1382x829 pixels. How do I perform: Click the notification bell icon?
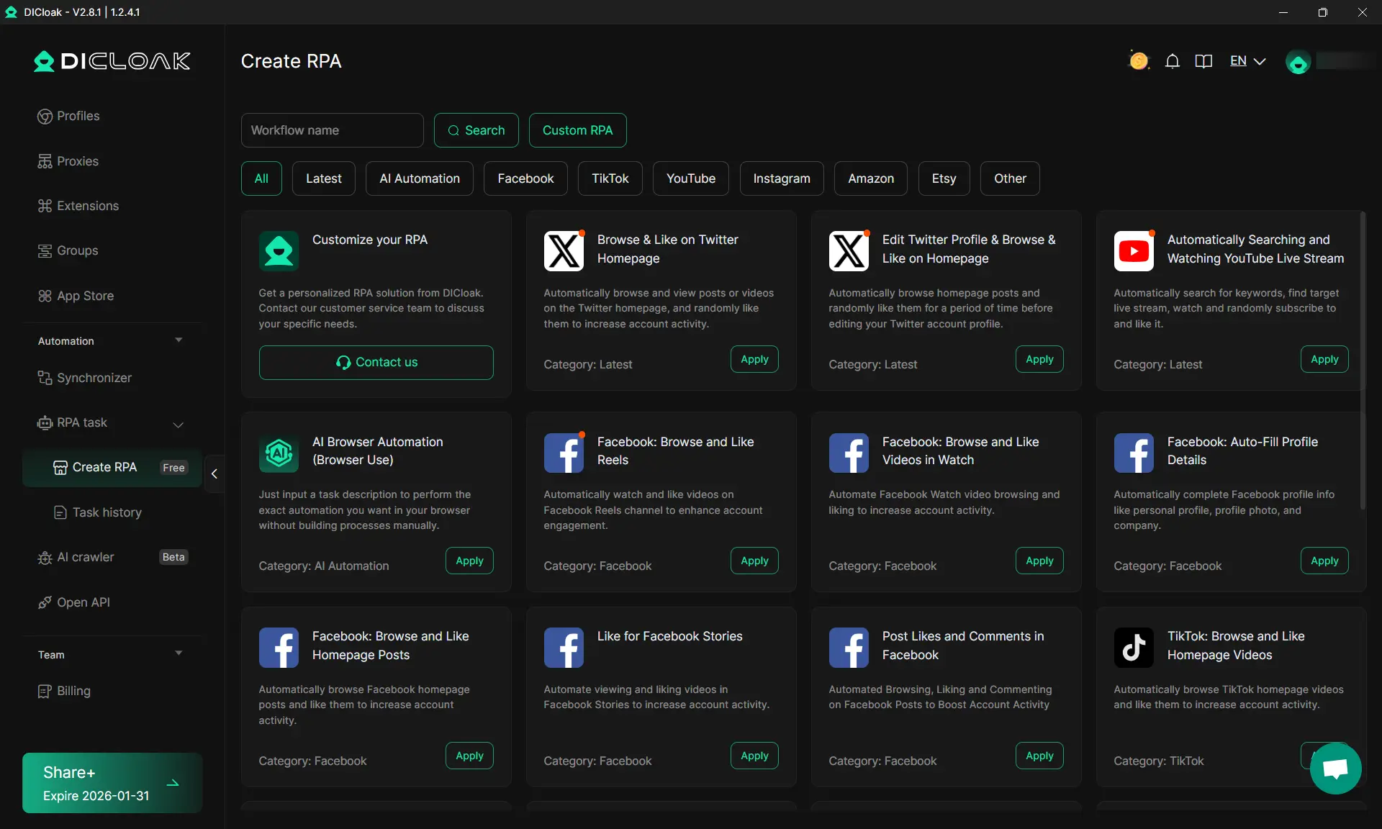click(x=1173, y=61)
